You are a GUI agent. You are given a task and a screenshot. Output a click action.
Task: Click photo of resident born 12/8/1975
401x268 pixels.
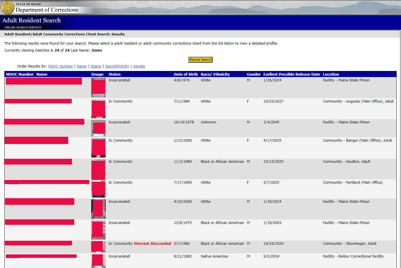[x=98, y=230]
